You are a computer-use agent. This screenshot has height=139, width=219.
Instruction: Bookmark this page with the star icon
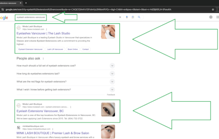(213, 10)
